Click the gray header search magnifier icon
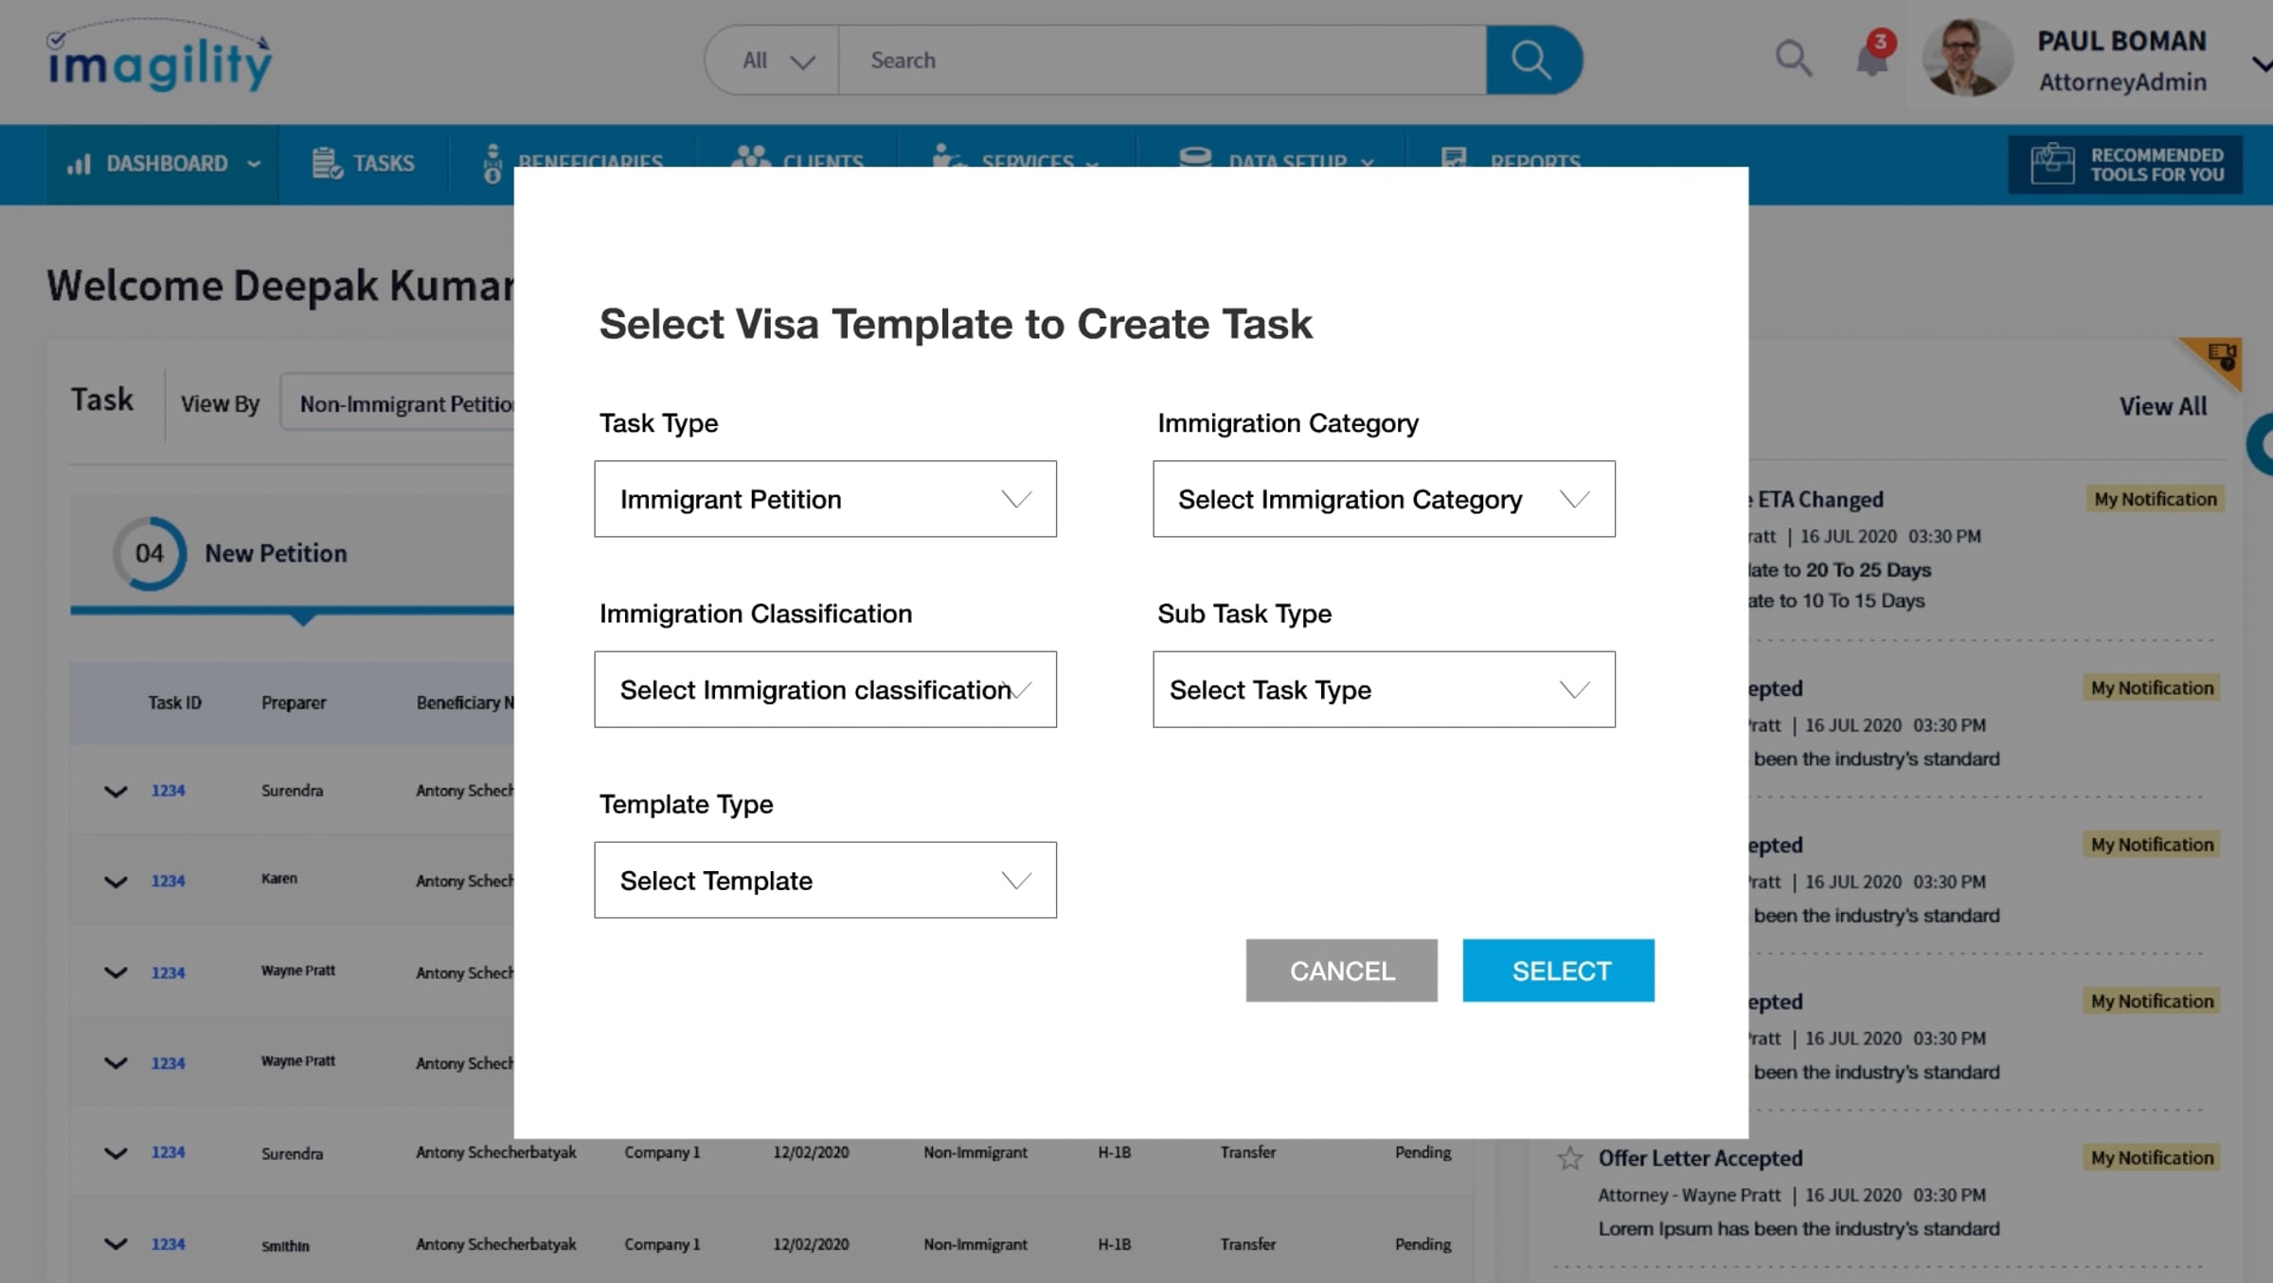Image resolution: width=2273 pixels, height=1283 pixels. (x=1792, y=59)
